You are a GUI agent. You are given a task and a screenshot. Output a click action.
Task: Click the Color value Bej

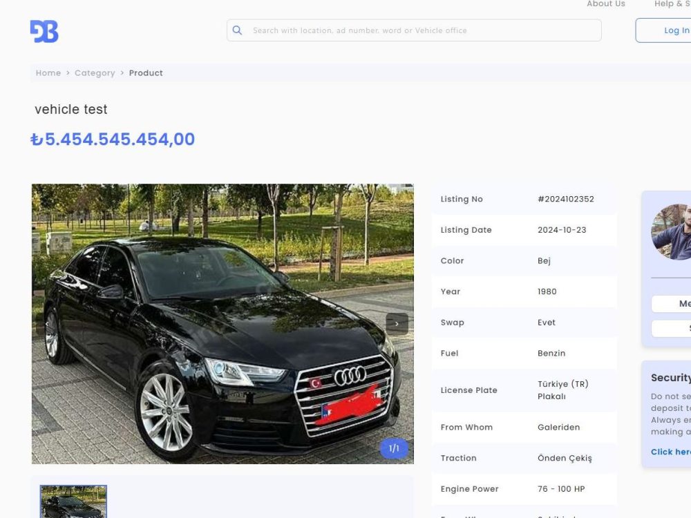(x=545, y=261)
